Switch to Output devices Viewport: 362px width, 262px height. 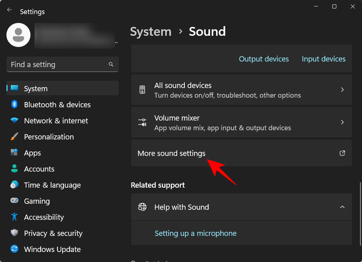click(263, 59)
